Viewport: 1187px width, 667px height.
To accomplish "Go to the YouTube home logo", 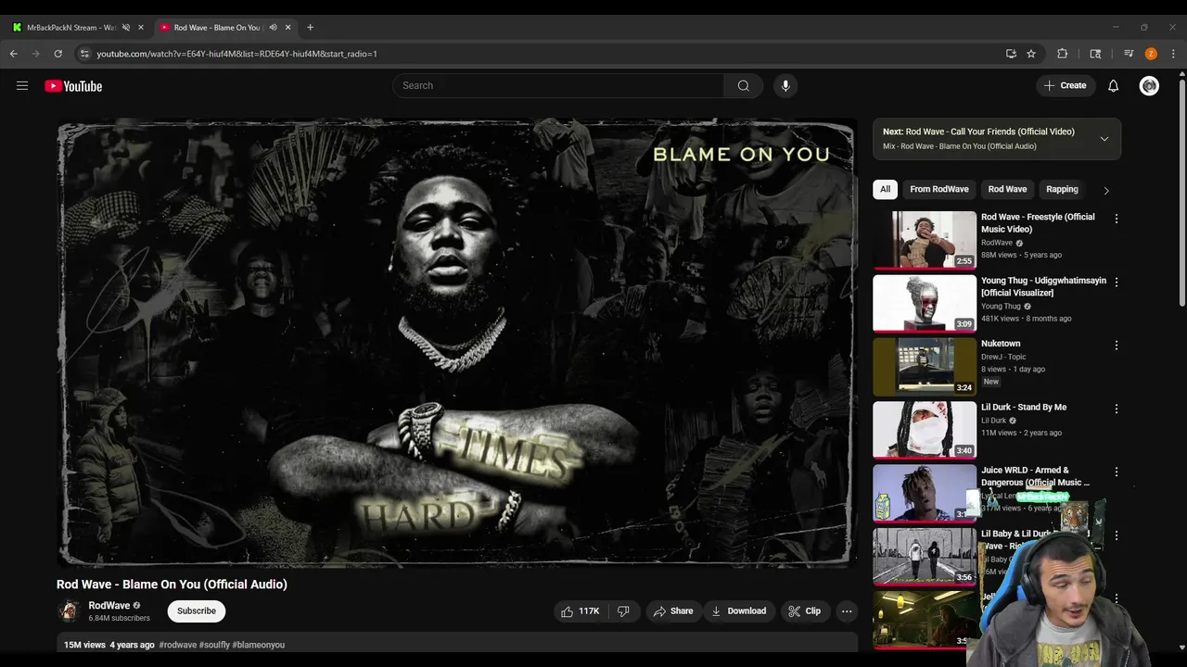I will pos(73,86).
